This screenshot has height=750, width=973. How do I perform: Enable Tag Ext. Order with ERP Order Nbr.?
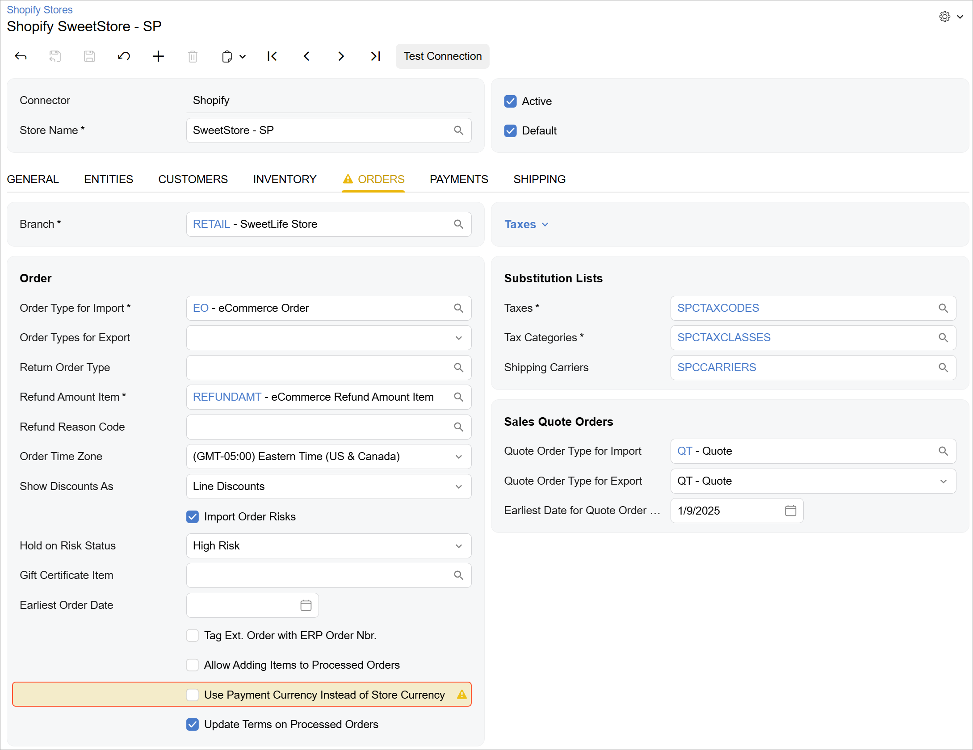click(x=193, y=636)
